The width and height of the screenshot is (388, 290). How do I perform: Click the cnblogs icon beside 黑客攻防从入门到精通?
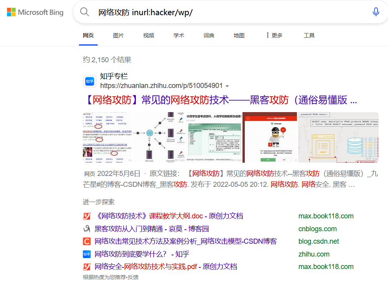[87, 229]
